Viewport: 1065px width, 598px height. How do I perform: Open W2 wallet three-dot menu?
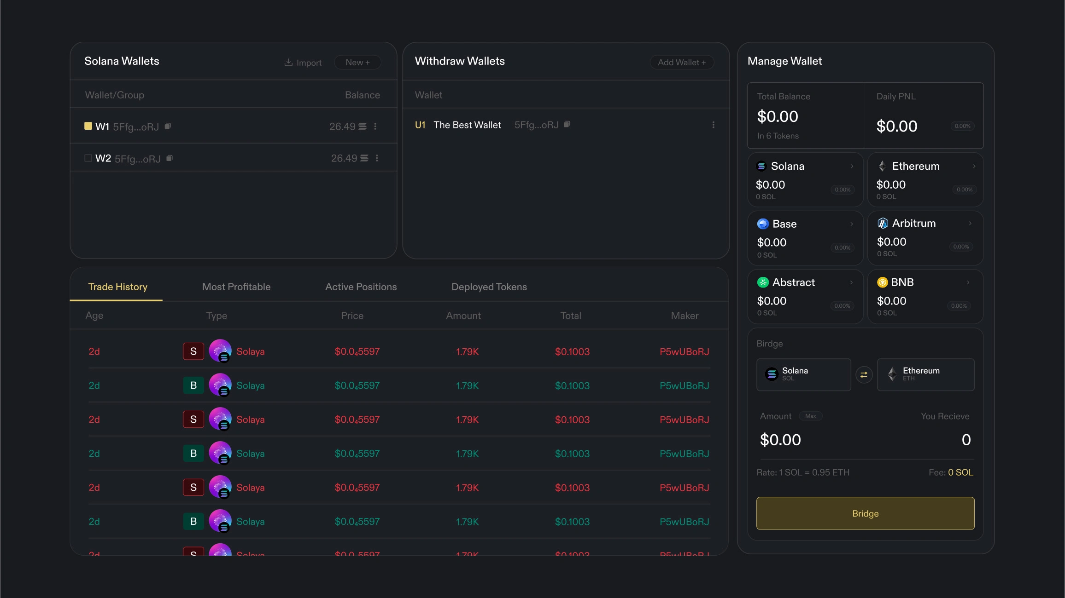point(377,158)
